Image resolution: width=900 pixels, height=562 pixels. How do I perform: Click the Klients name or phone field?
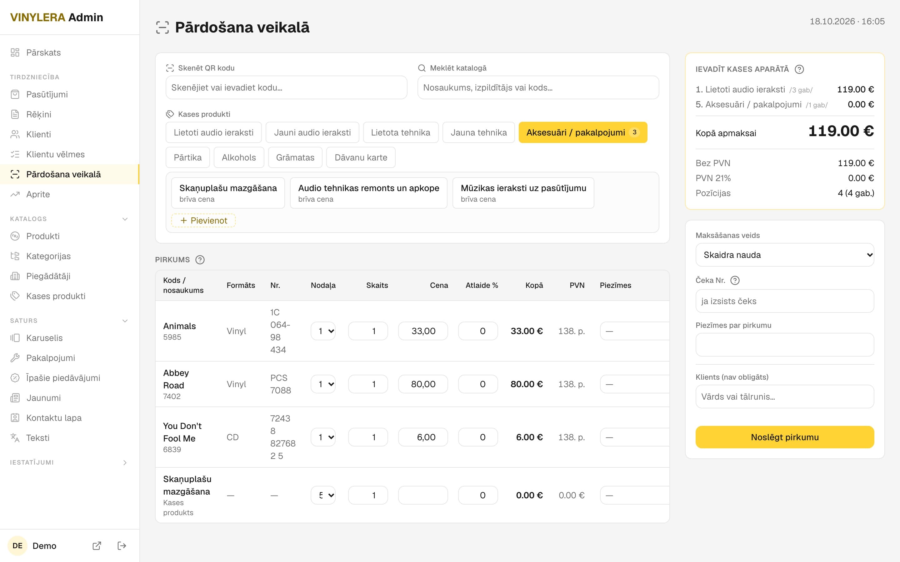[x=785, y=397]
